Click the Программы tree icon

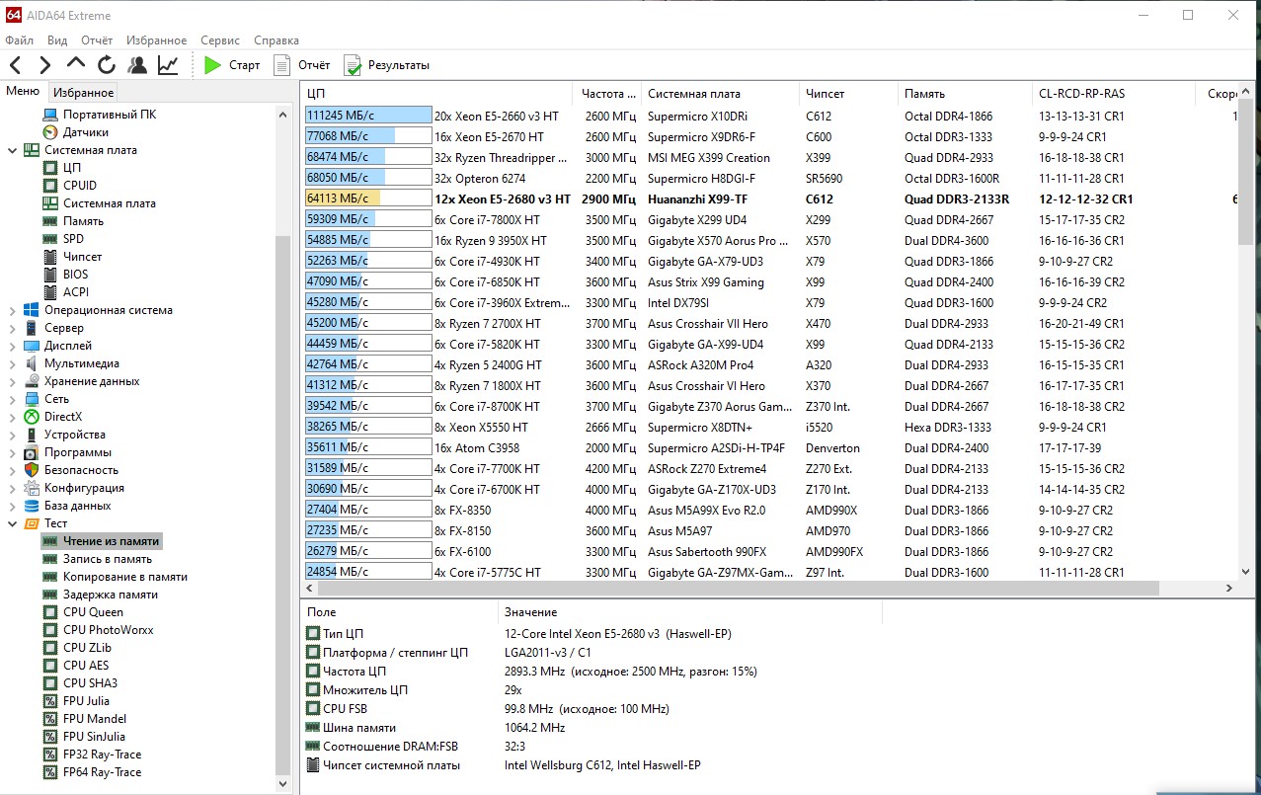point(31,452)
